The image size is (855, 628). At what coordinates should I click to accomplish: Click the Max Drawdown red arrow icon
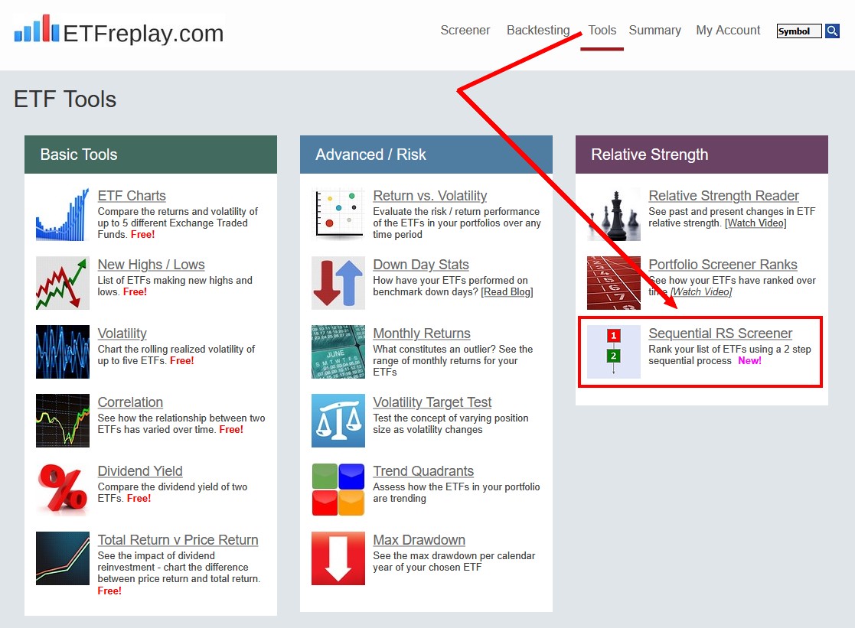click(x=338, y=558)
